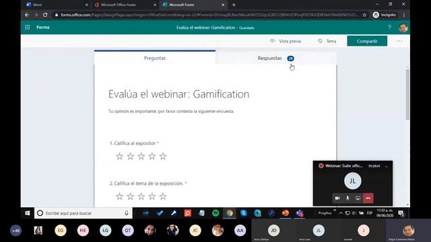Viewport: 431px width, 242px height.
Task: Click the second star of Califica el tema
Action: pyautogui.click(x=130, y=196)
